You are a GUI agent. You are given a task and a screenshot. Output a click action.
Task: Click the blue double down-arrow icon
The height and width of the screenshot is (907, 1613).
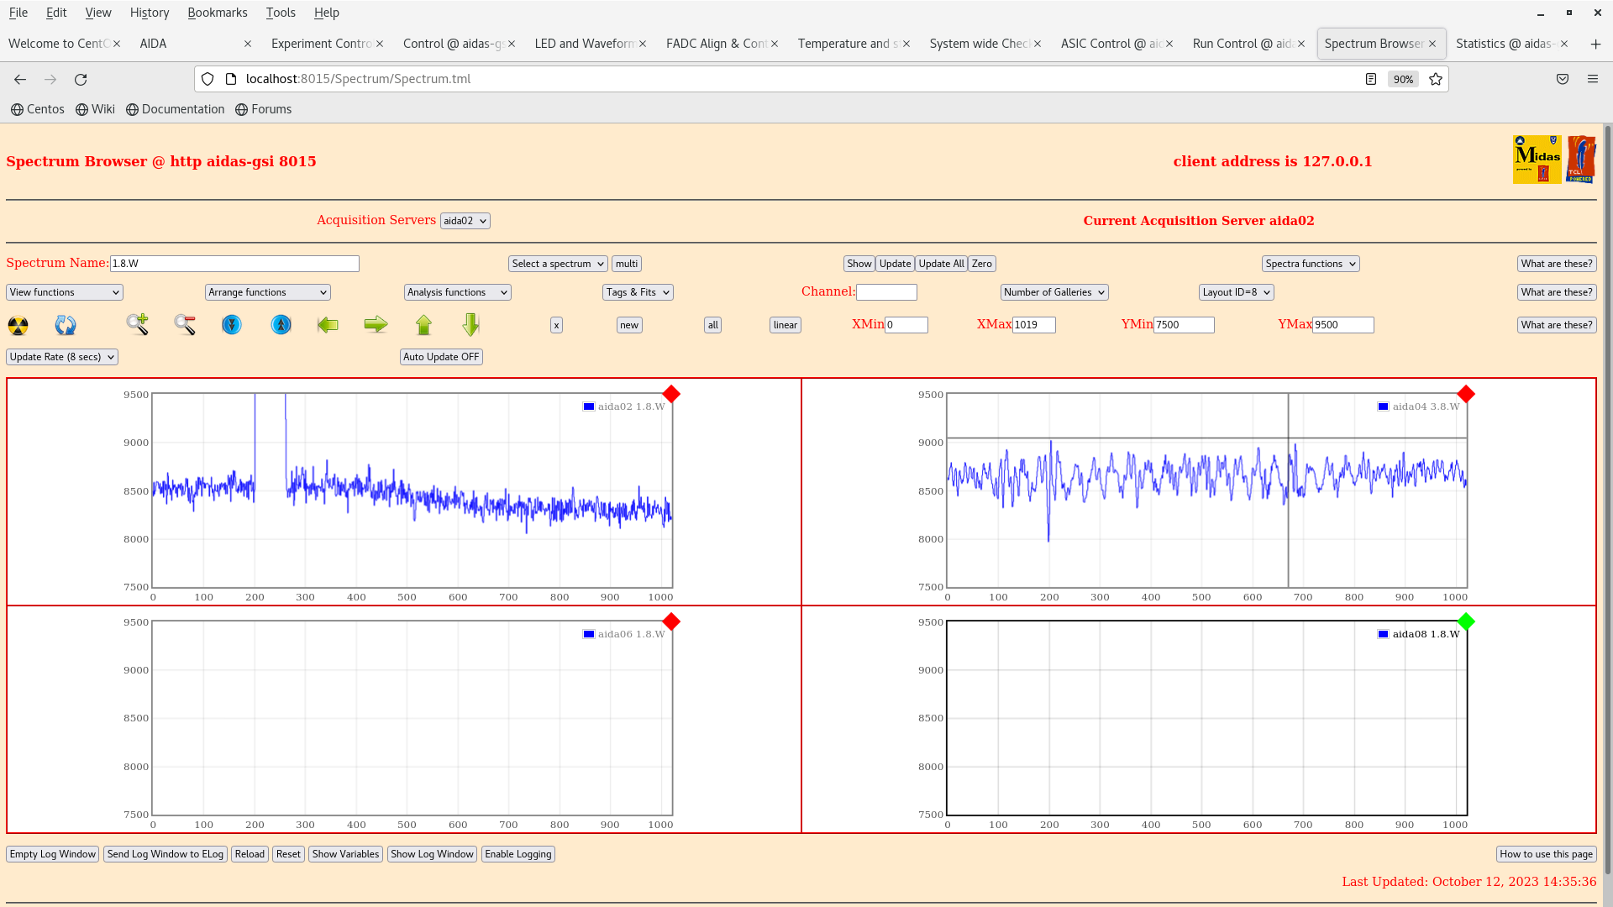pyautogui.click(x=232, y=324)
